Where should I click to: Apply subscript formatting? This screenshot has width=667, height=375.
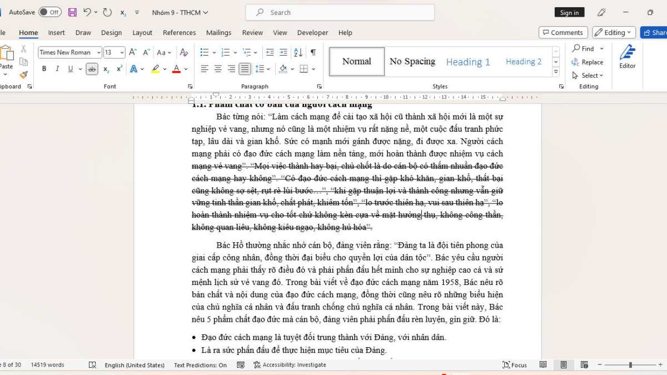[106, 68]
